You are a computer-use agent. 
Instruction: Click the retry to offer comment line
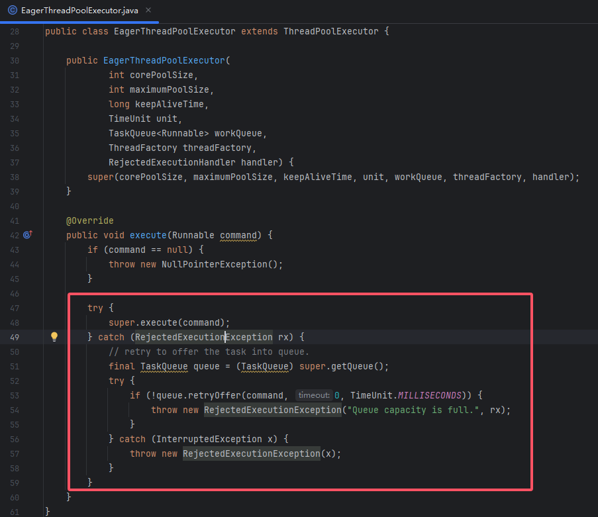point(209,352)
